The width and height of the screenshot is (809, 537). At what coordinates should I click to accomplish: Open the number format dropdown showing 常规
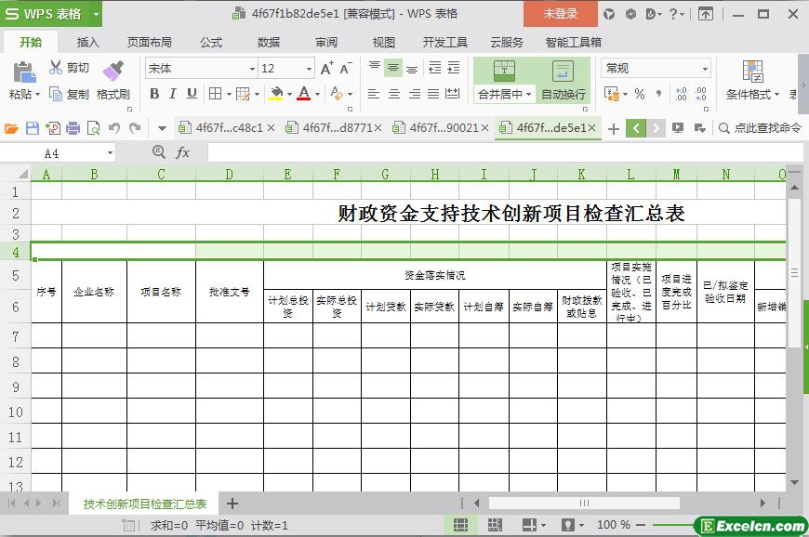click(x=705, y=69)
